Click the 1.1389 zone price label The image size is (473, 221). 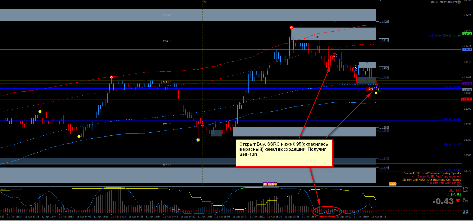point(384,128)
